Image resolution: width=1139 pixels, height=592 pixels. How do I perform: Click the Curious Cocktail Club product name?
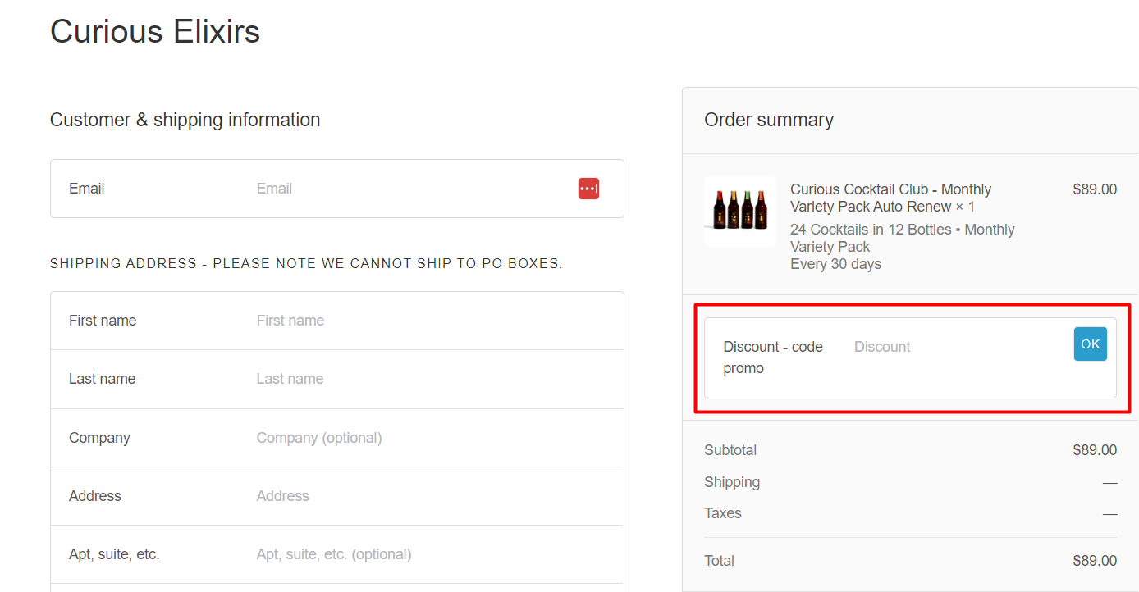click(x=891, y=198)
